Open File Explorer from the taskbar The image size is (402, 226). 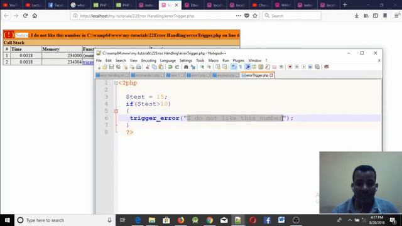(152, 220)
